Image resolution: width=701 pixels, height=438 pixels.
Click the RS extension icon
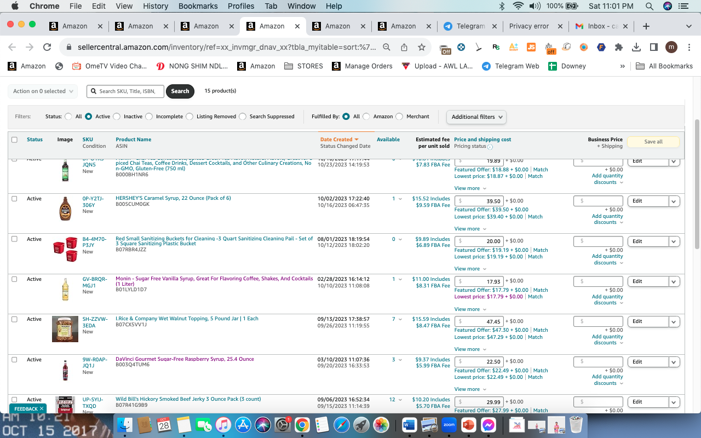pos(496,48)
